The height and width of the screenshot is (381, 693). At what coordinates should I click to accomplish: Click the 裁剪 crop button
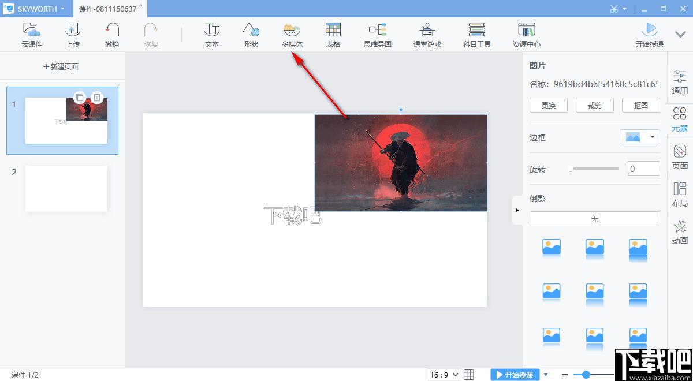(x=595, y=105)
